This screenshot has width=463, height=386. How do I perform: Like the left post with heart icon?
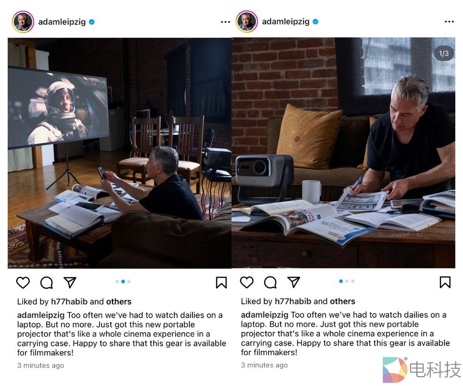click(23, 283)
